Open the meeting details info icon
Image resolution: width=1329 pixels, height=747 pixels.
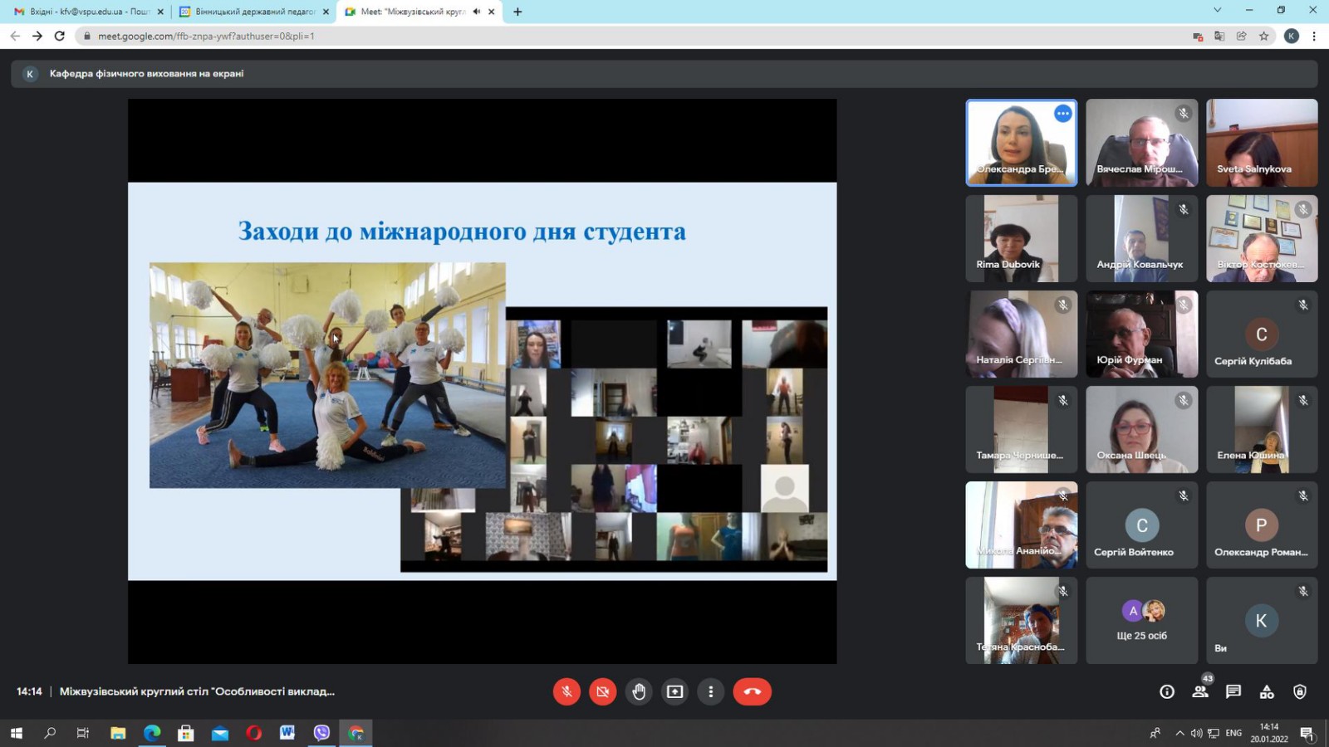pos(1167,691)
